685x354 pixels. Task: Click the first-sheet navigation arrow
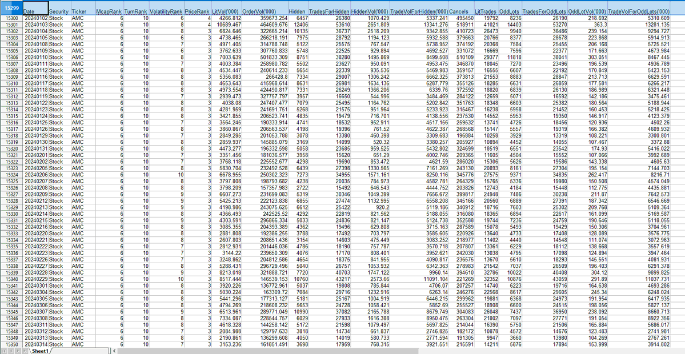[4, 350]
